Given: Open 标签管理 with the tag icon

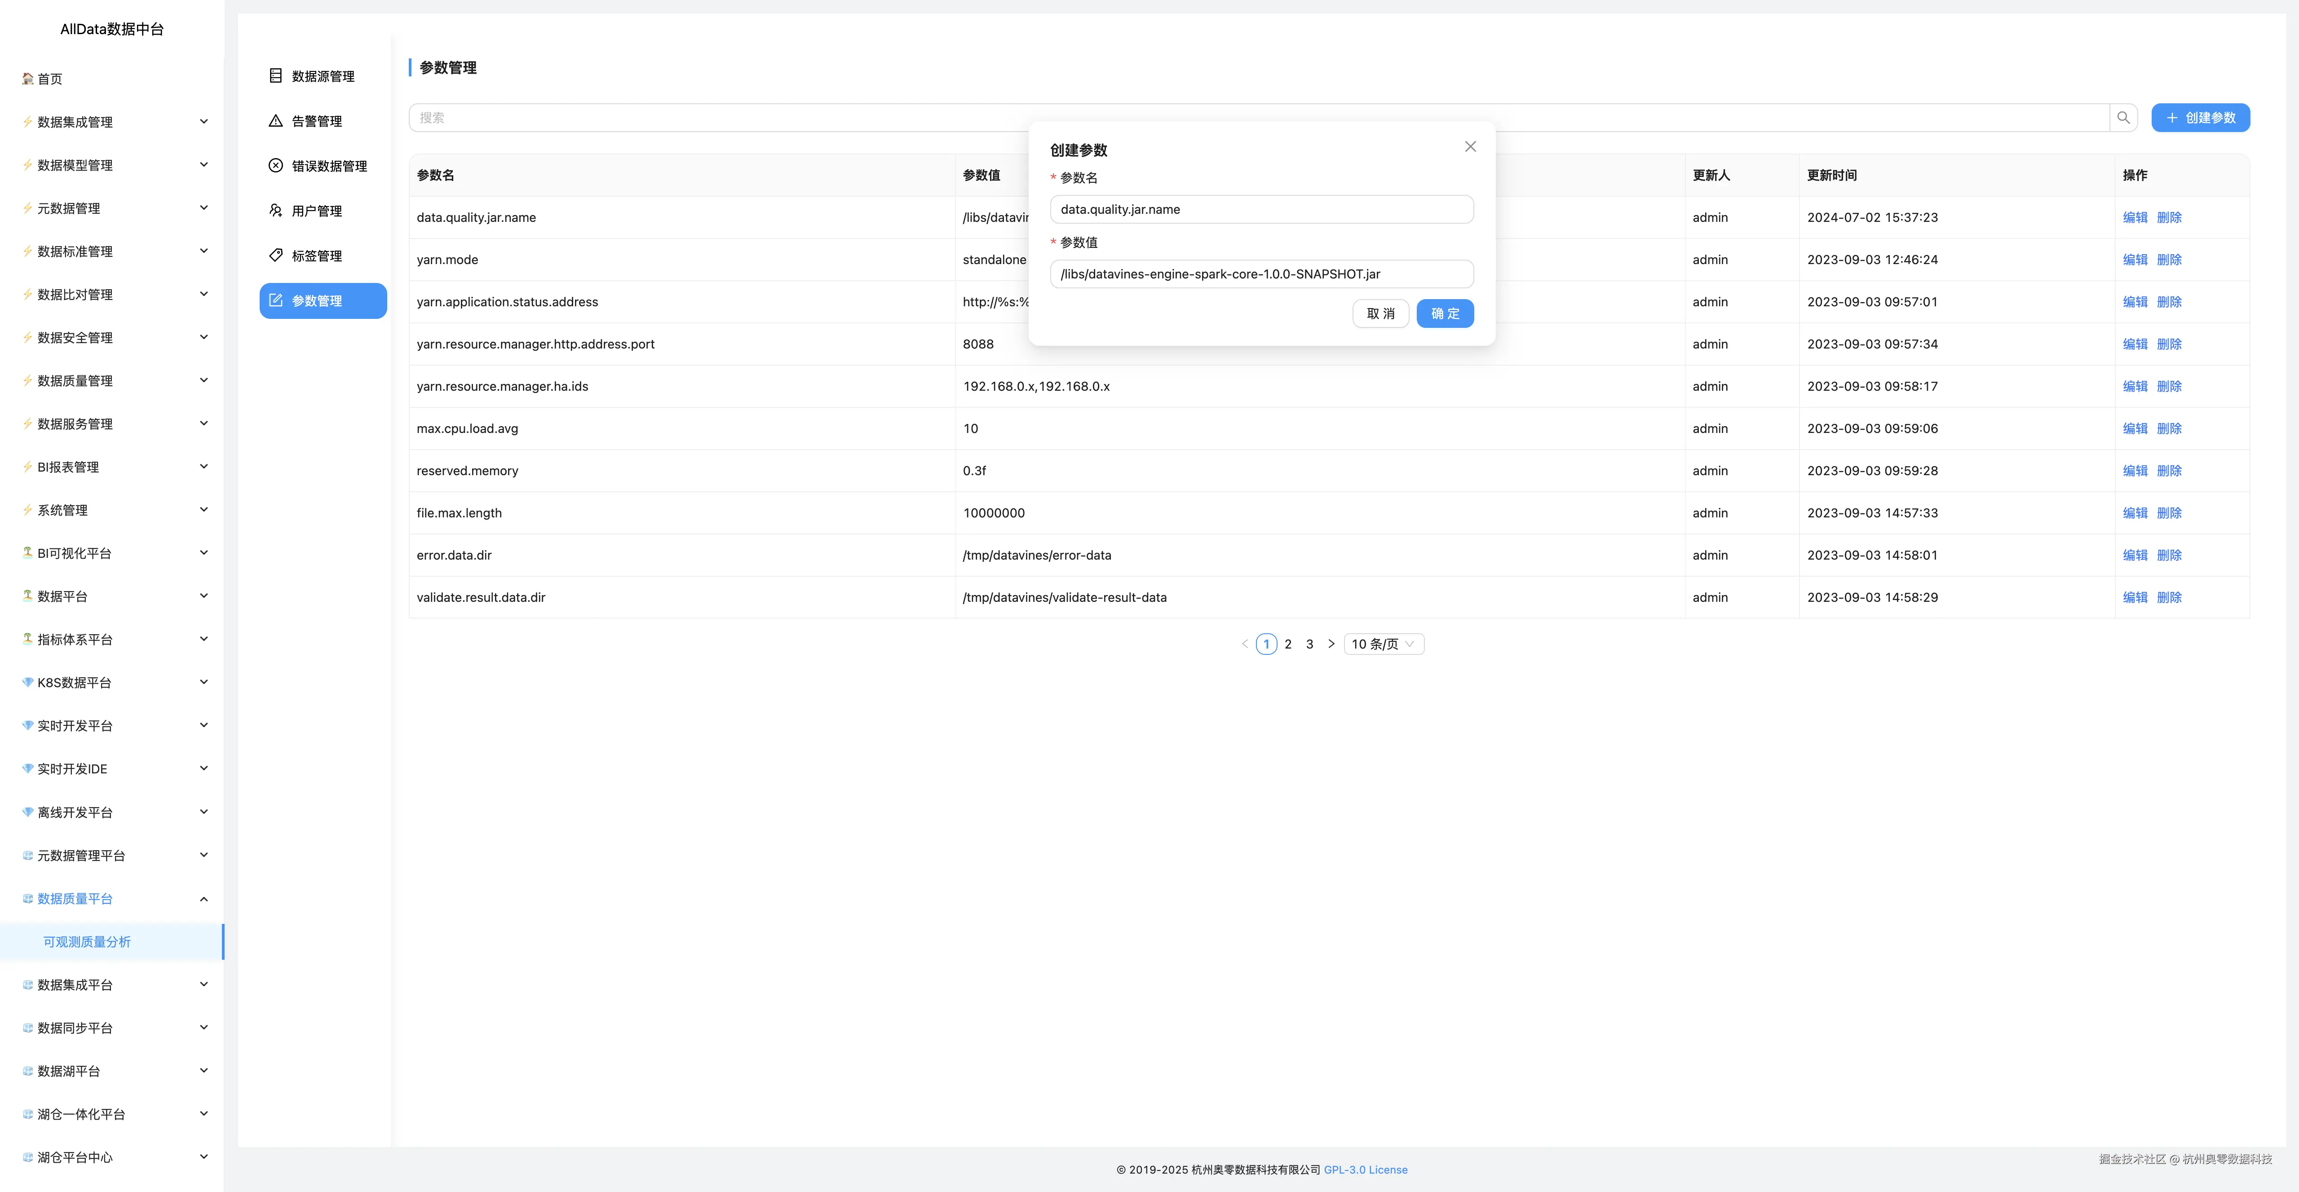Looking at the screenshot, I should 316,256.
